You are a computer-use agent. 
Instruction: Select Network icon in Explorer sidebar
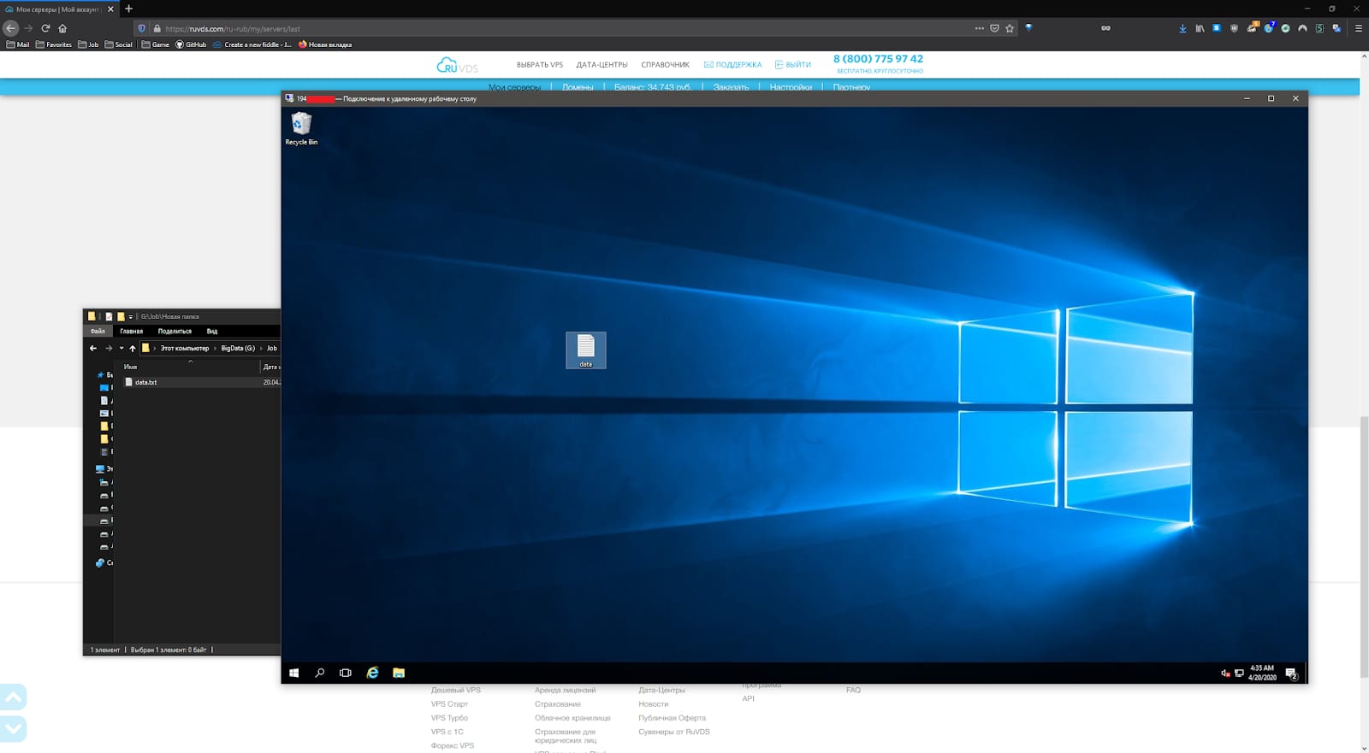(x=100, y=562)
